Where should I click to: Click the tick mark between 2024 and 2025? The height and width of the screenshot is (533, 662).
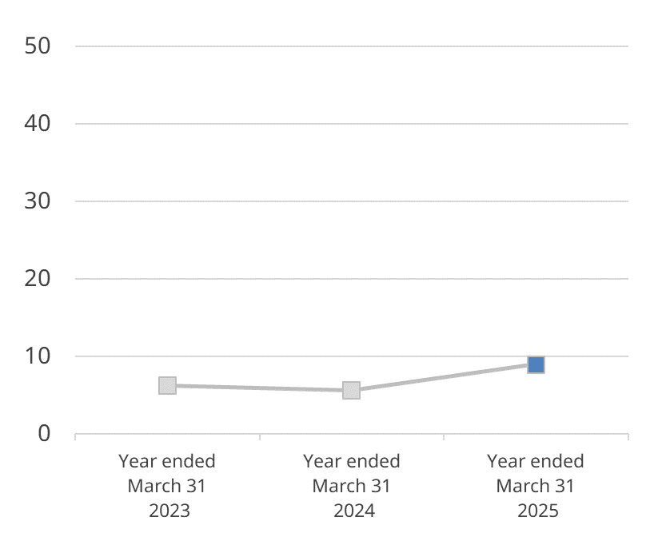tap(444, 437)
